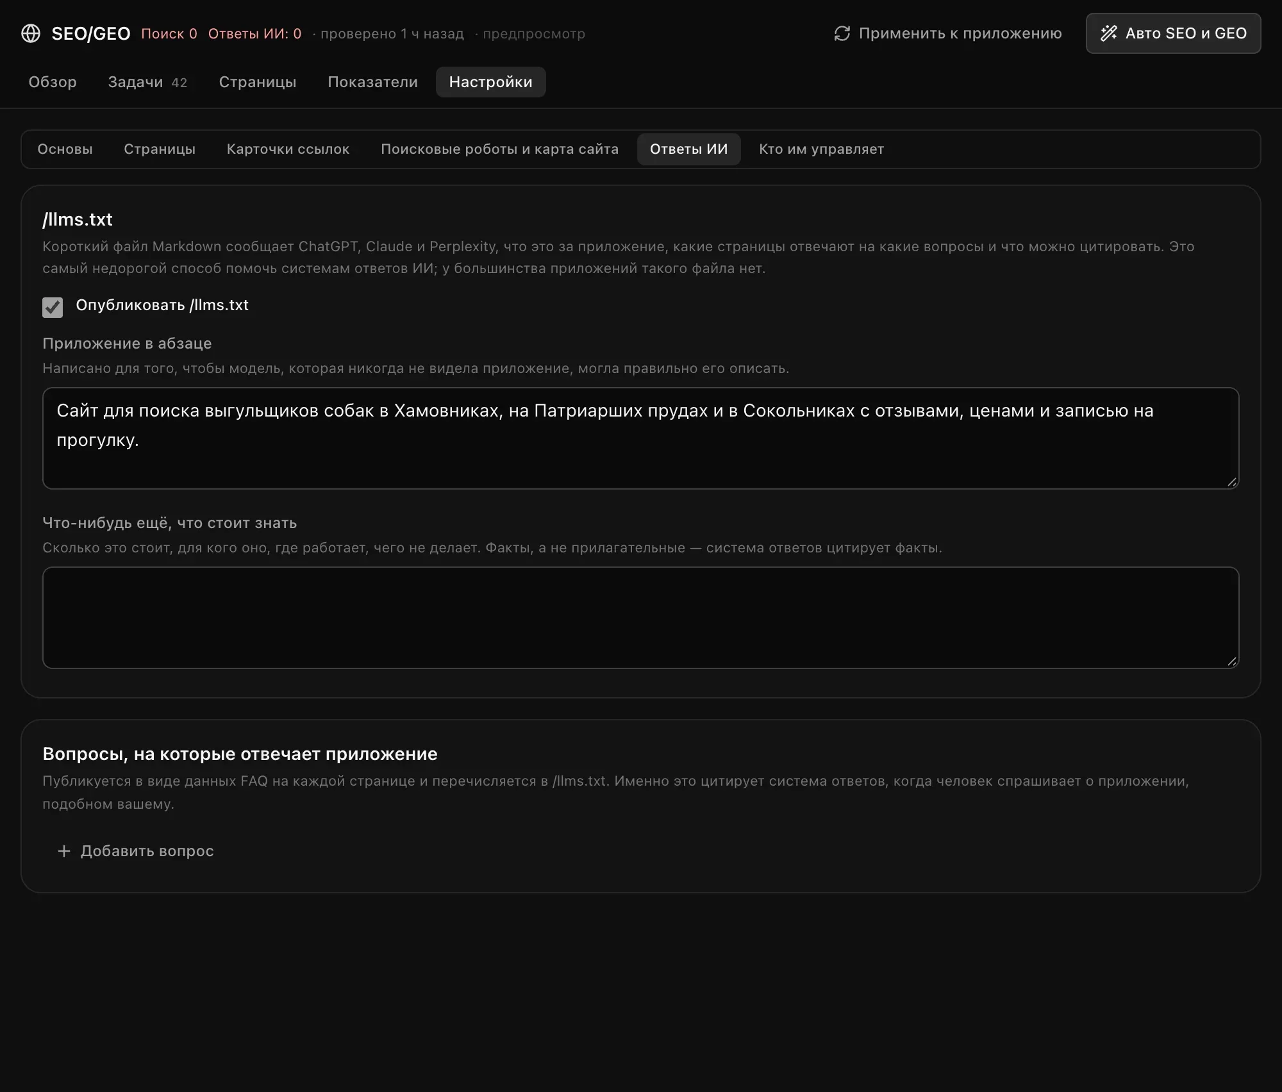Viewport: 1282px width, 1092px height.
Task: Open the Основы settings sub-tab
Action: (65, 149)
